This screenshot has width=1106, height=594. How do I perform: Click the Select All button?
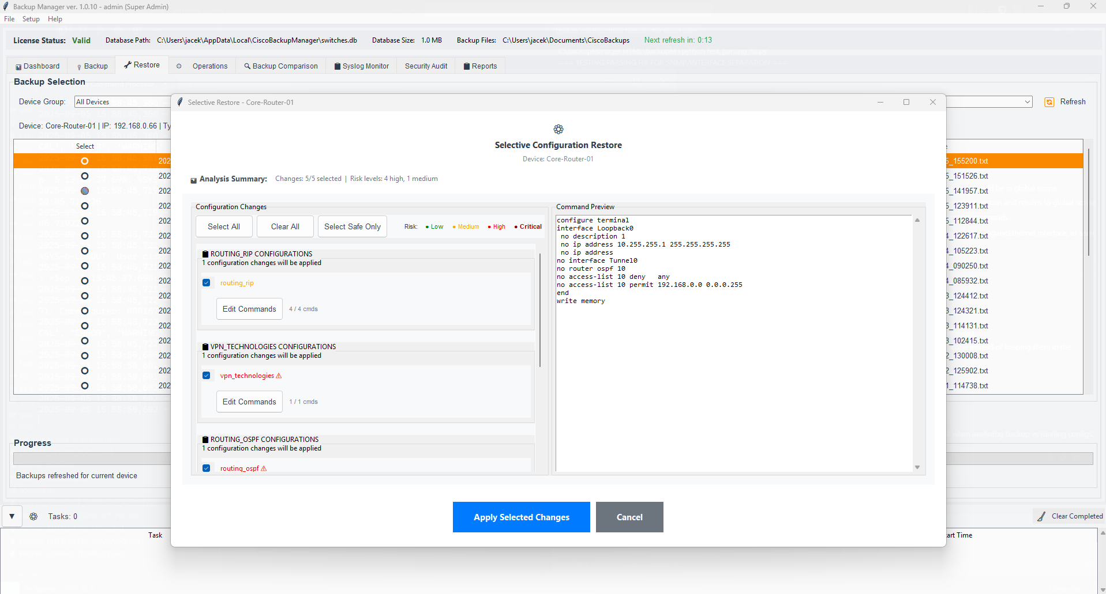(224, 226)
